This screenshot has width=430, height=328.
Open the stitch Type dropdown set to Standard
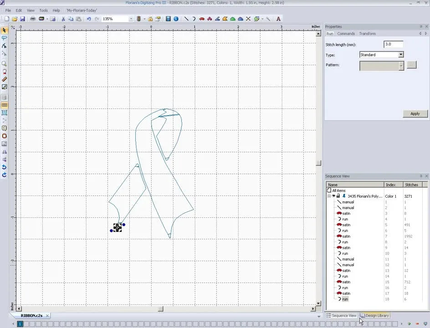click(x=401, y=55)
